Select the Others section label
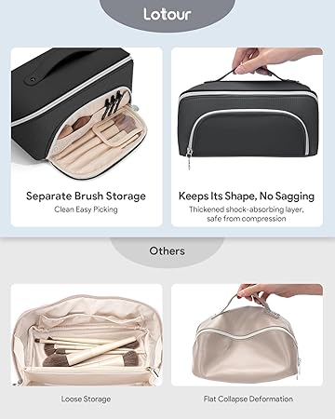This screenshot has height=419, width=335. (x=167, y=250)
